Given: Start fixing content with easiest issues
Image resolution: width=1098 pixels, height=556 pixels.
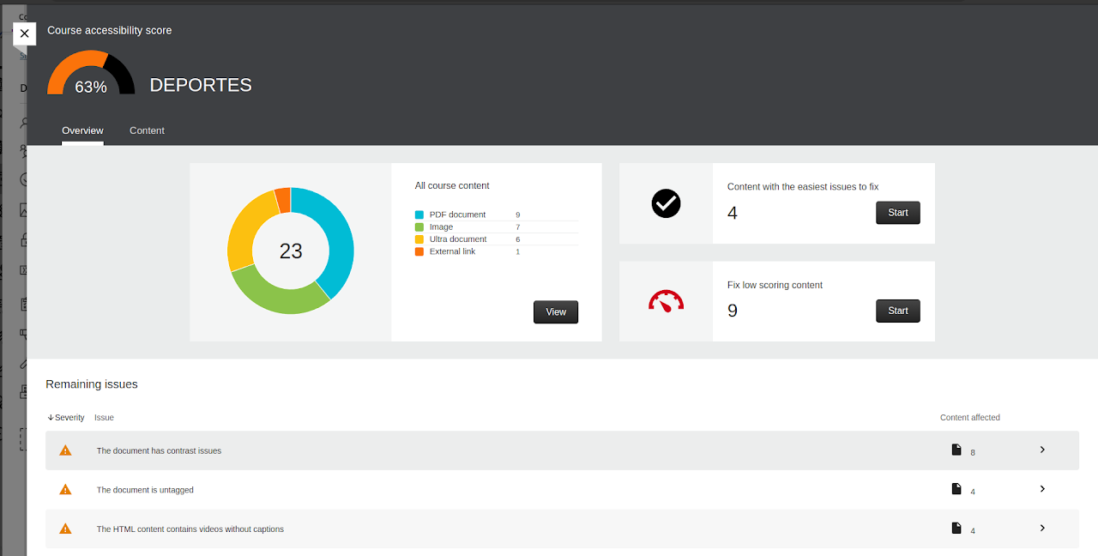Looking at the screenshot, I should (x=898, y=213).
